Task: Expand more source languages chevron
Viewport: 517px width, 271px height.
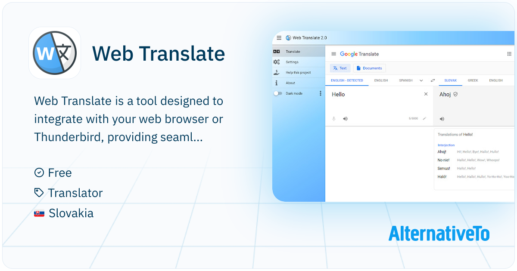Action: (421, 80)
